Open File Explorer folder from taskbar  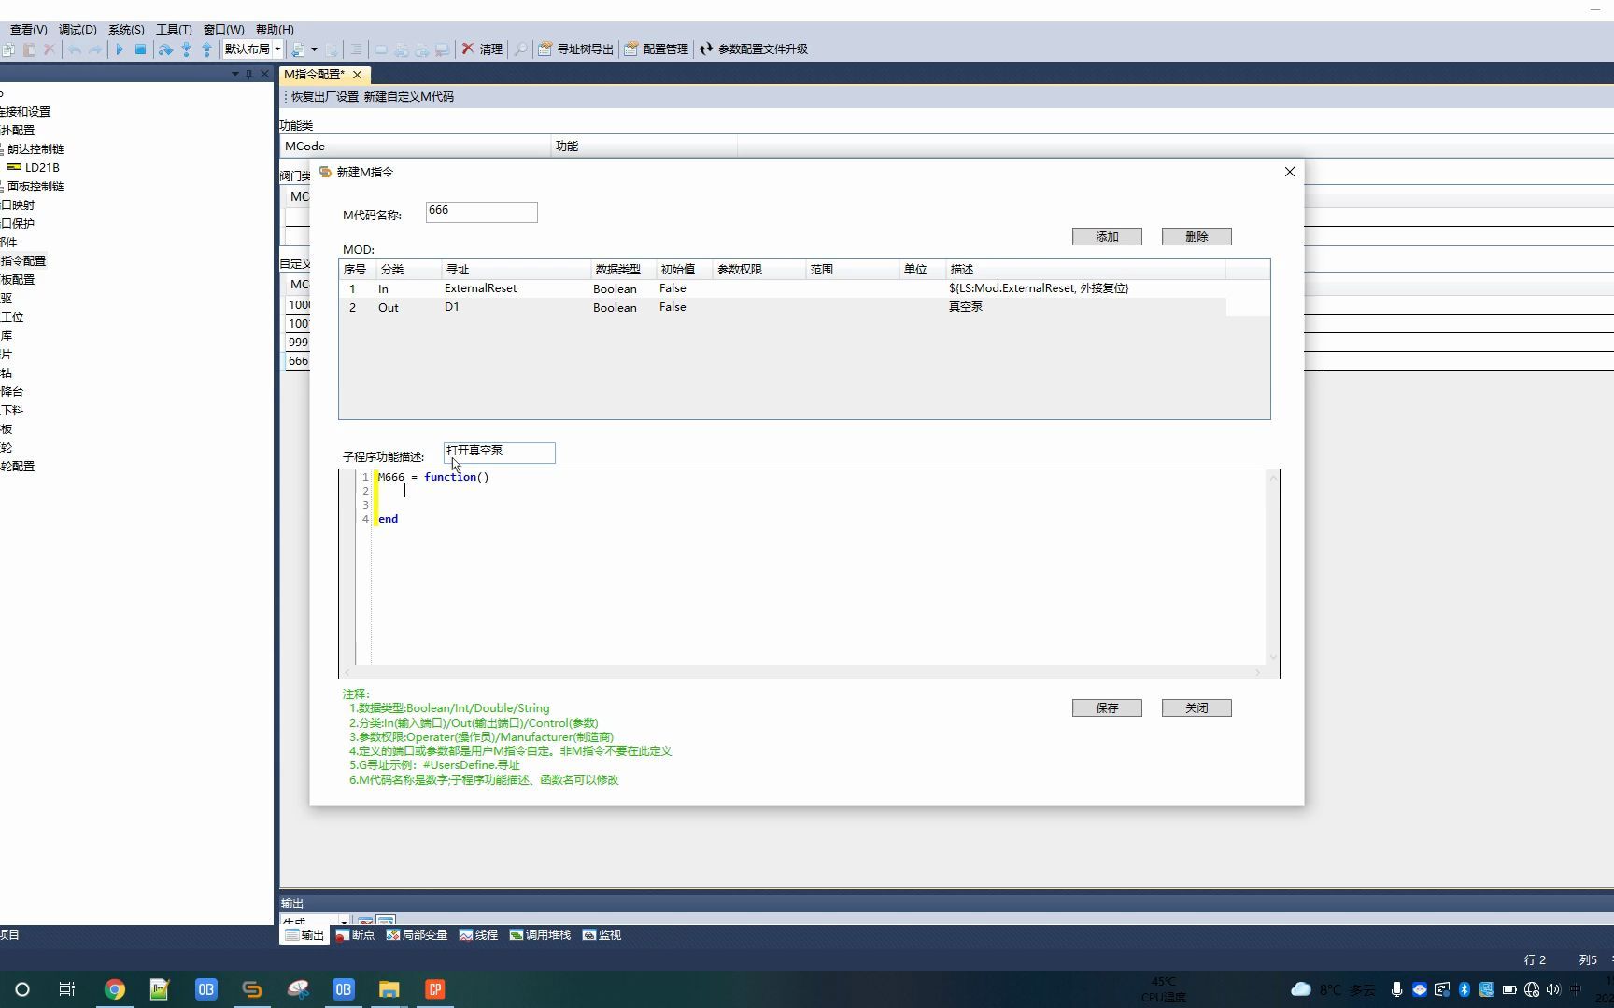pos(389,989)
